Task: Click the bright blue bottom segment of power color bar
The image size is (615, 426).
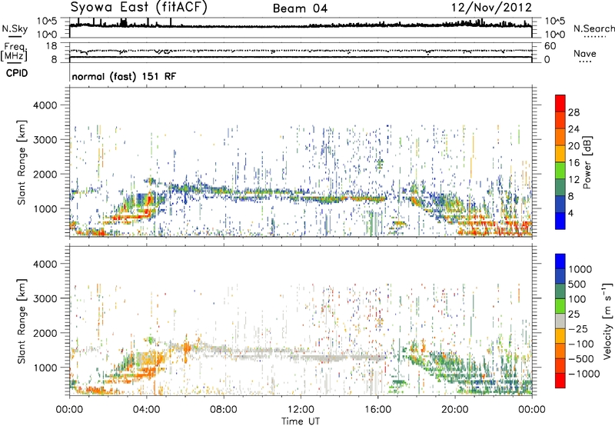Action: pos(560,221)
